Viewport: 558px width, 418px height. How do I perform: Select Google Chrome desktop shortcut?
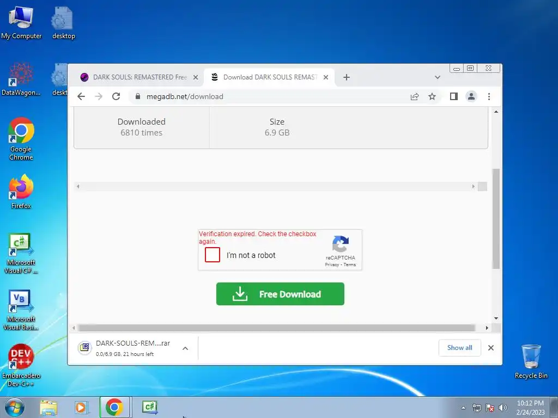coord(21,139)
